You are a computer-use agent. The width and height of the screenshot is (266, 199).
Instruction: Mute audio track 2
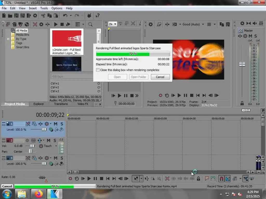49,140
